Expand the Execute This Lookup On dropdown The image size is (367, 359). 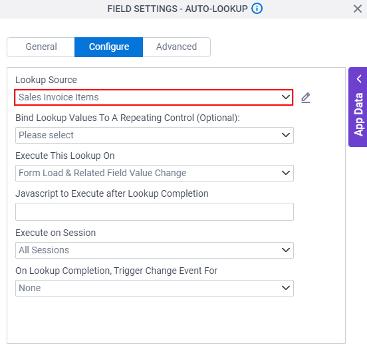coord(154,173)
